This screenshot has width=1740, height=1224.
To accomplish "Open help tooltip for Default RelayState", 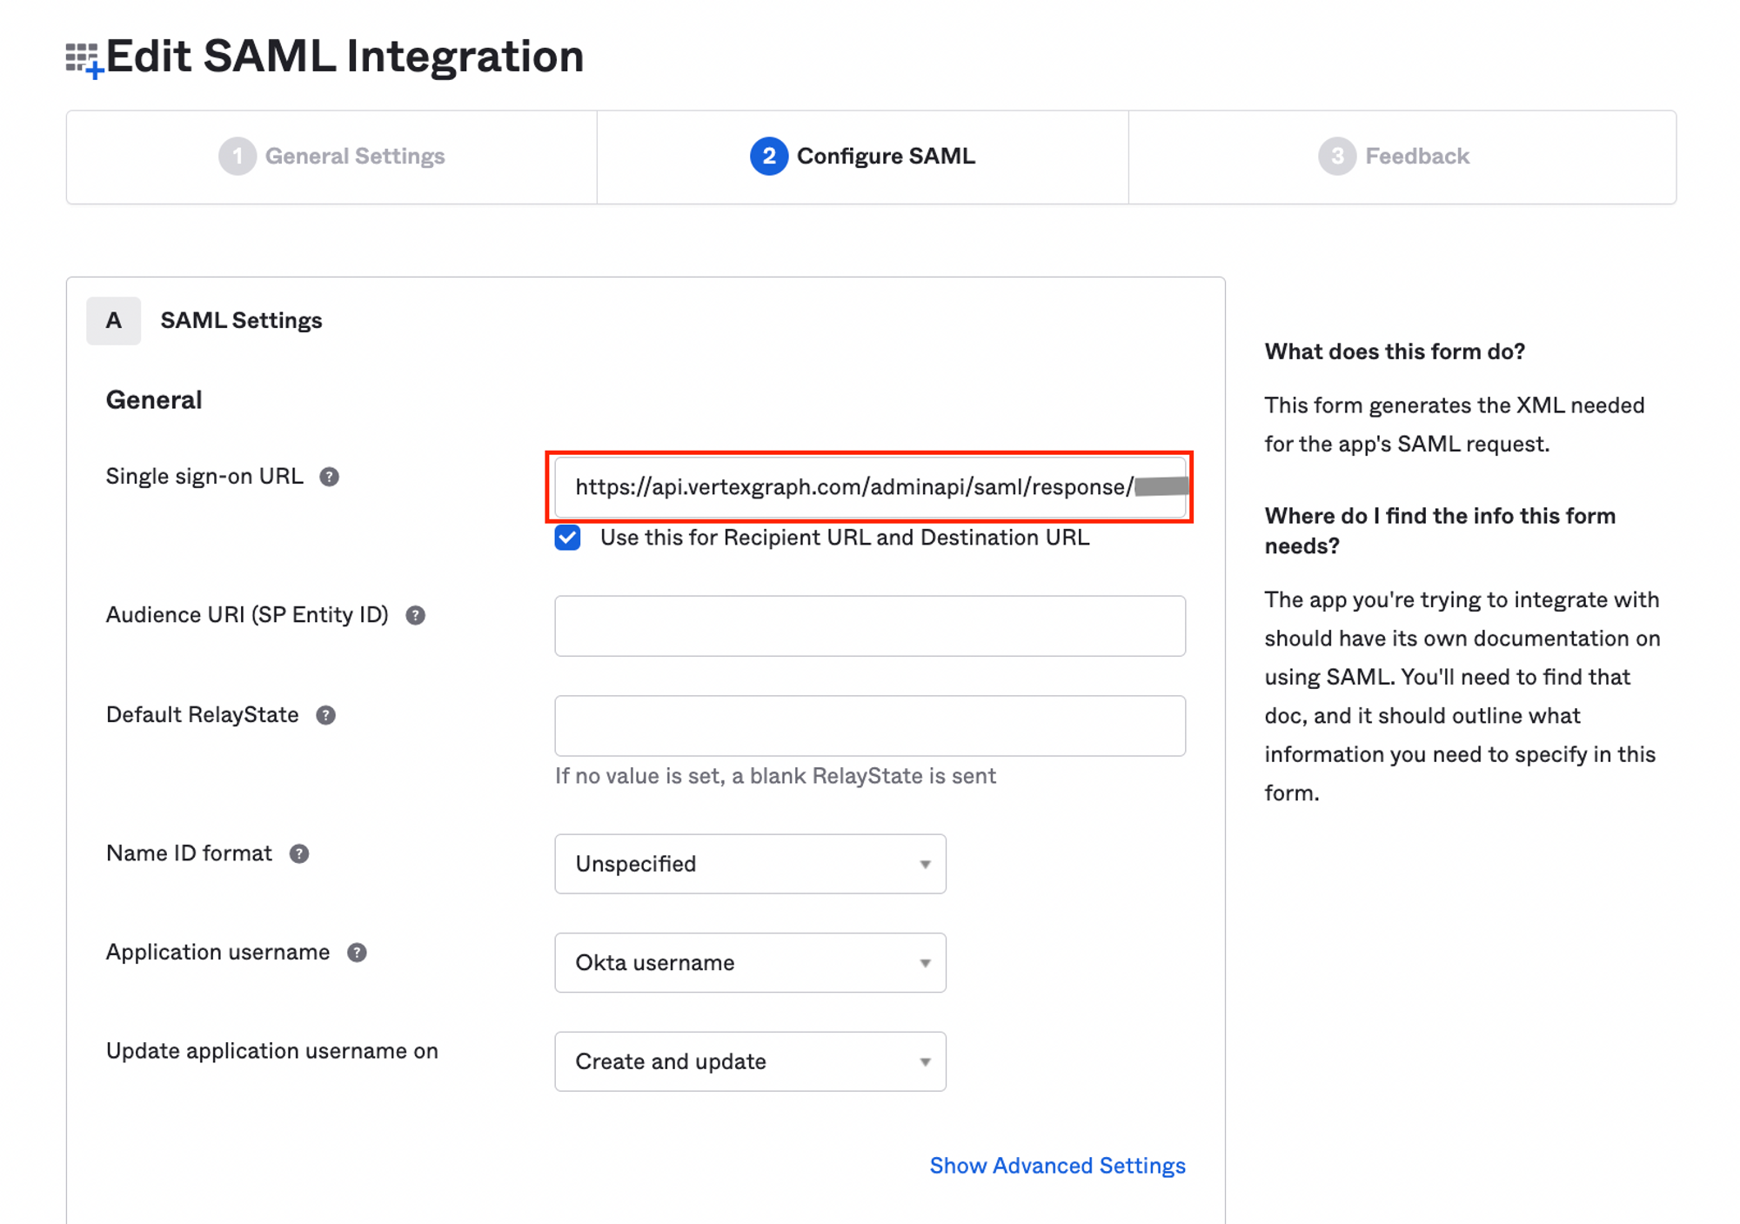I will click(325, 715).
